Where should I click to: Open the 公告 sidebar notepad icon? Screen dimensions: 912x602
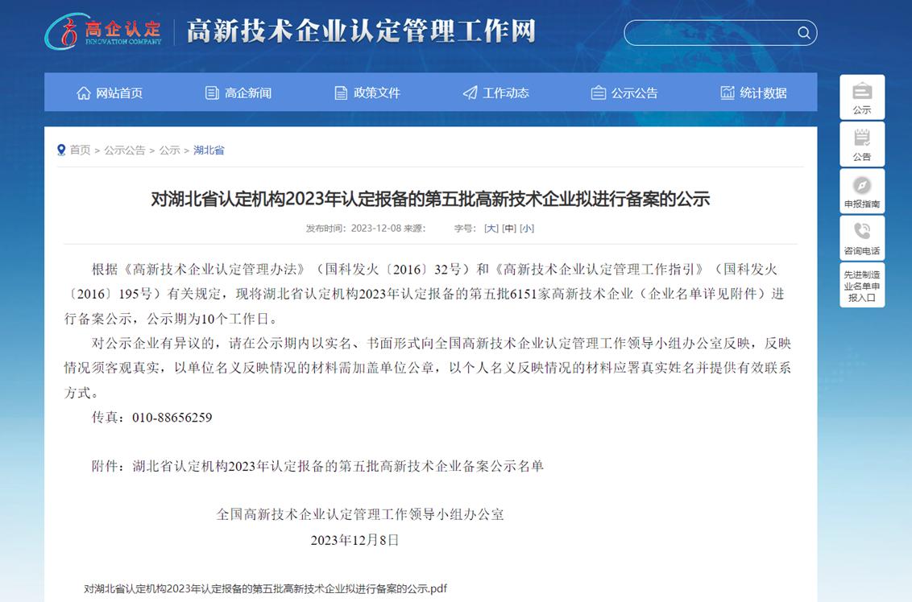(862, 138)
